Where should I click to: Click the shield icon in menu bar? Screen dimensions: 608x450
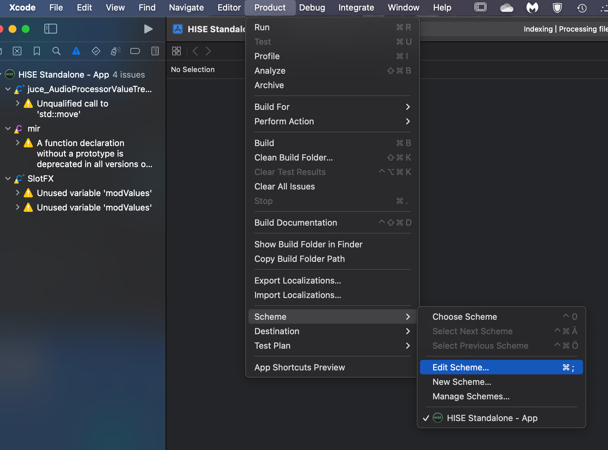pyautogui.click(x=557, y=8)
